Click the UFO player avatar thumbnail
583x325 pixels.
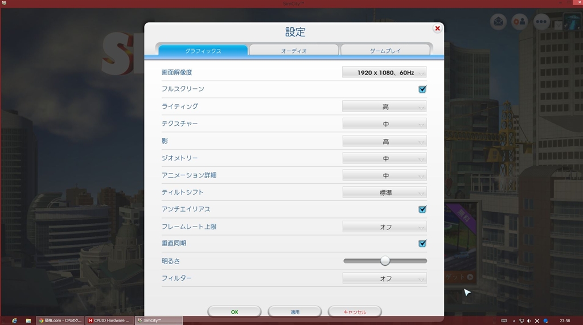[x=572, y=21]
